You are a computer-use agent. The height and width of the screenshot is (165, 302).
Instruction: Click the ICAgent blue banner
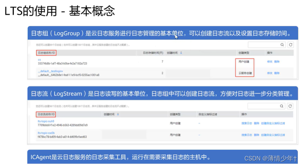(163, 157)
